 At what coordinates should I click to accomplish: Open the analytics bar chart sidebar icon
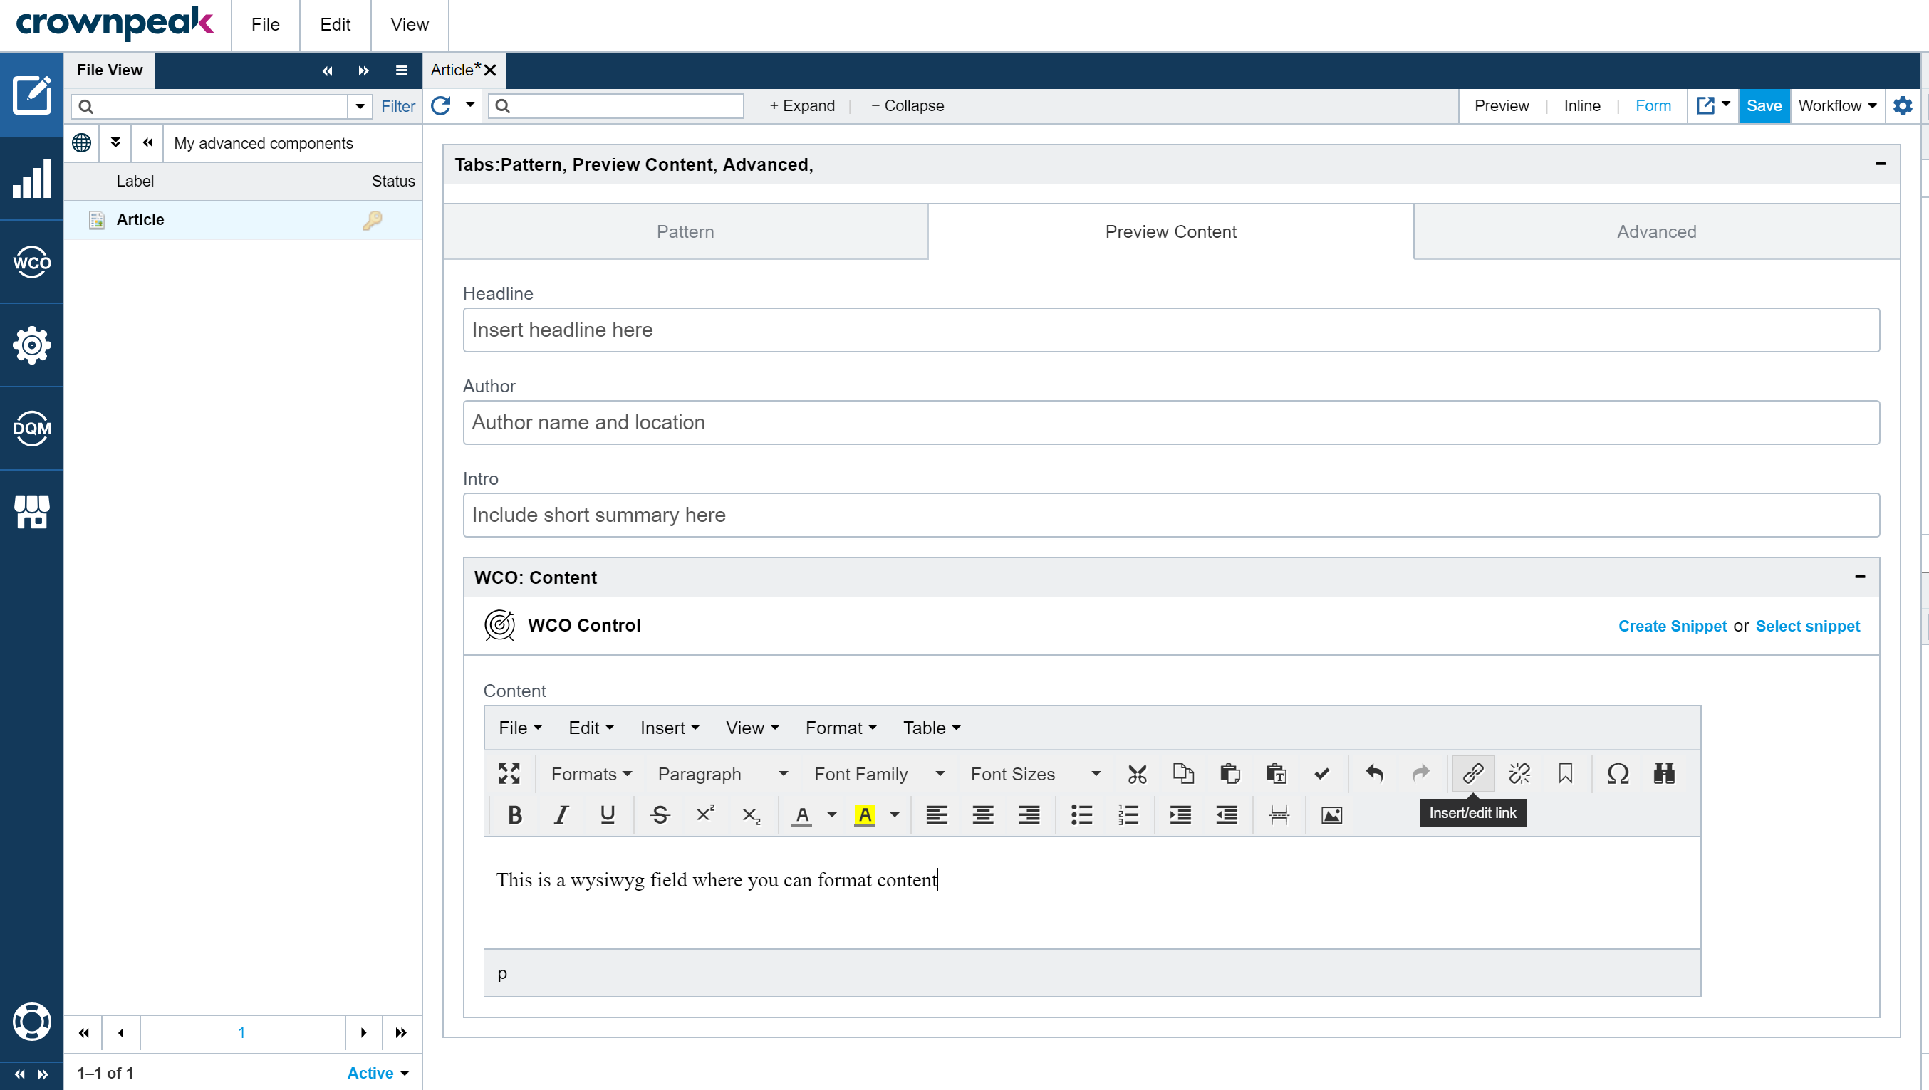point(31,178)
